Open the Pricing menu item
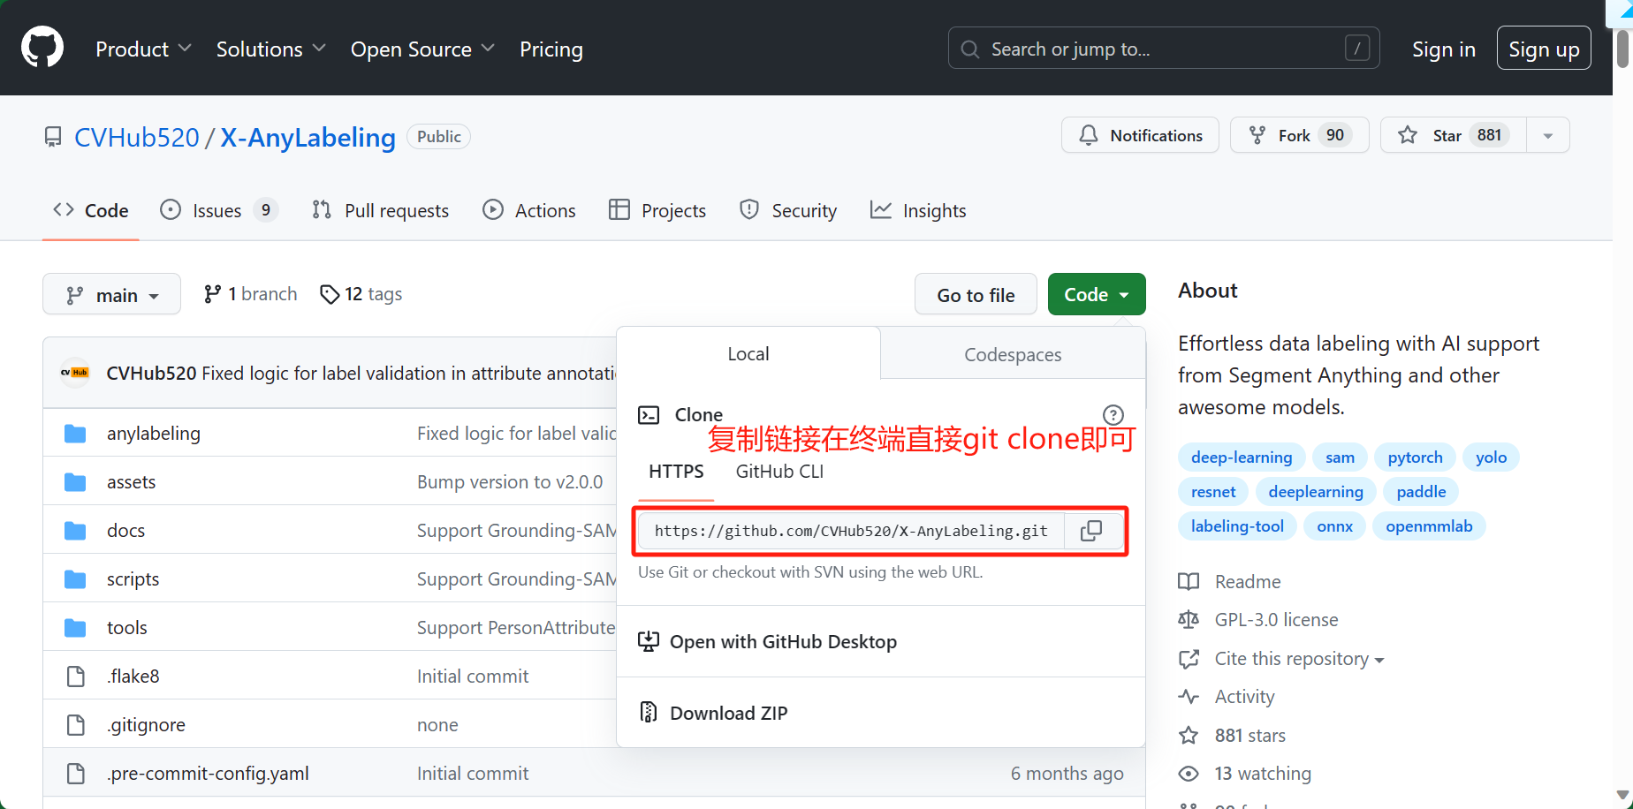Screen dimensions: 1633x809 tap(551, 49)
